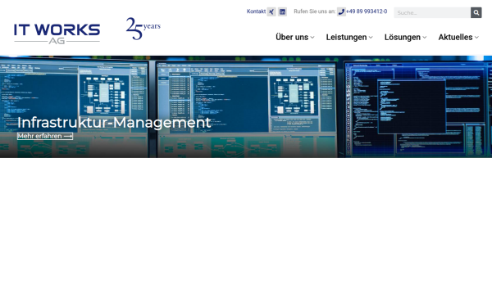Open the LinkedIn profile icon
492x307 pixels.
(x=282, y=12)
